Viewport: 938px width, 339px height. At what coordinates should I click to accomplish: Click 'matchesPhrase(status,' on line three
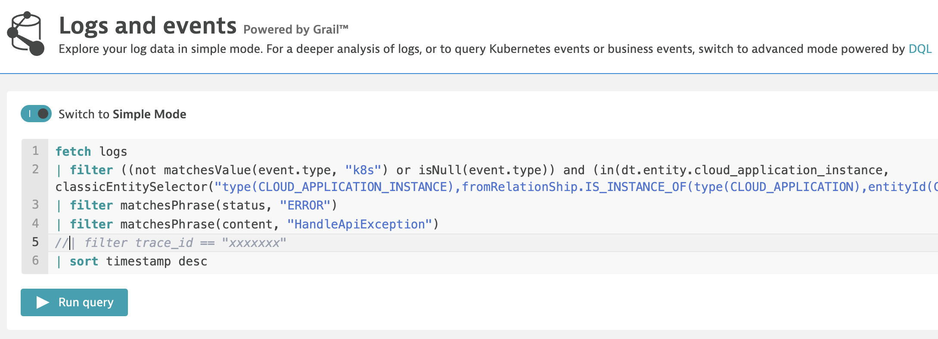tap(196, 205)
